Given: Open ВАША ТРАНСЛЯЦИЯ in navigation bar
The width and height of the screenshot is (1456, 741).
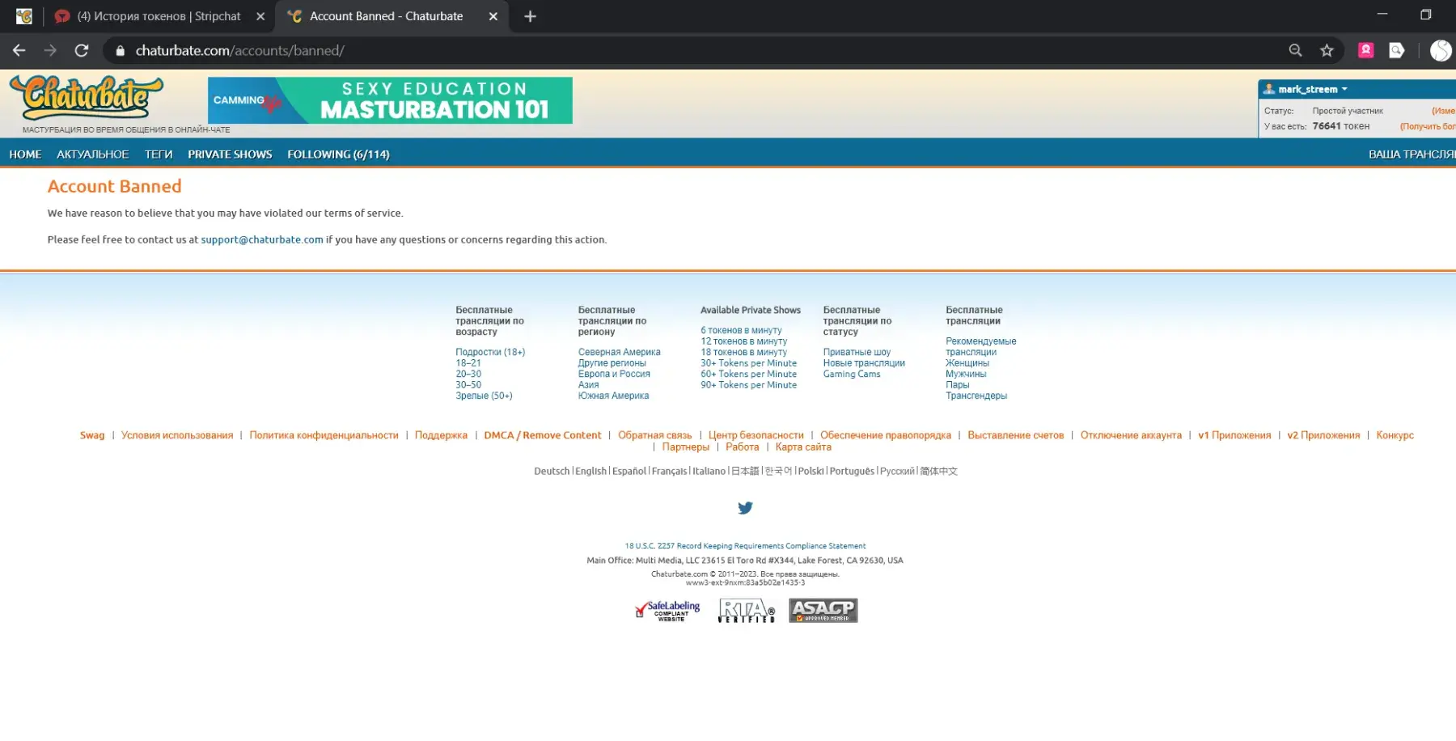Looking at the screenshot, I should (1412, 155).
